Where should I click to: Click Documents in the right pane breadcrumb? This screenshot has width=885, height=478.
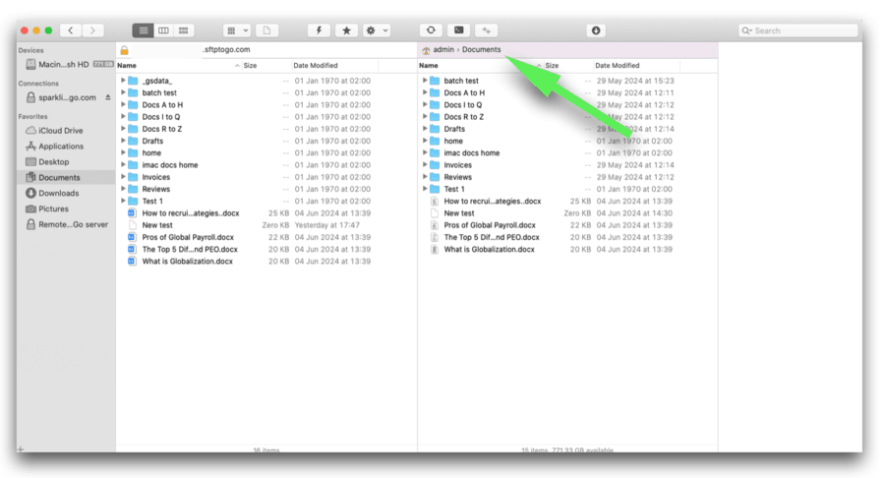click(482, 49)
